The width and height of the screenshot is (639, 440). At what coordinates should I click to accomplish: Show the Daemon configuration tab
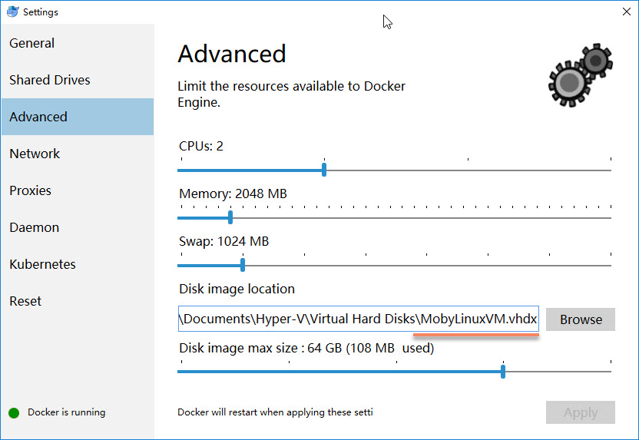pos(35,227)
